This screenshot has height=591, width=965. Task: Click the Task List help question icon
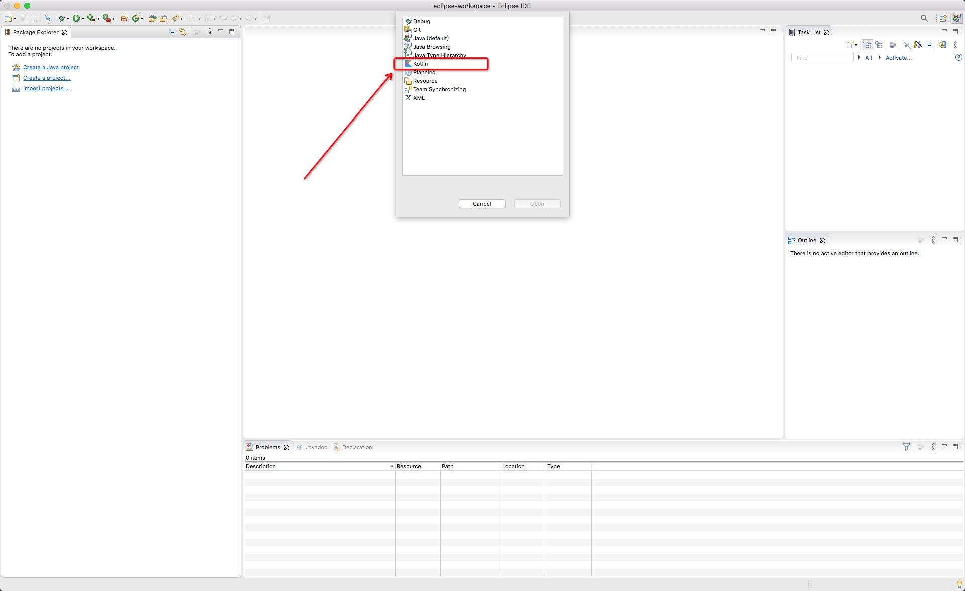958,57
